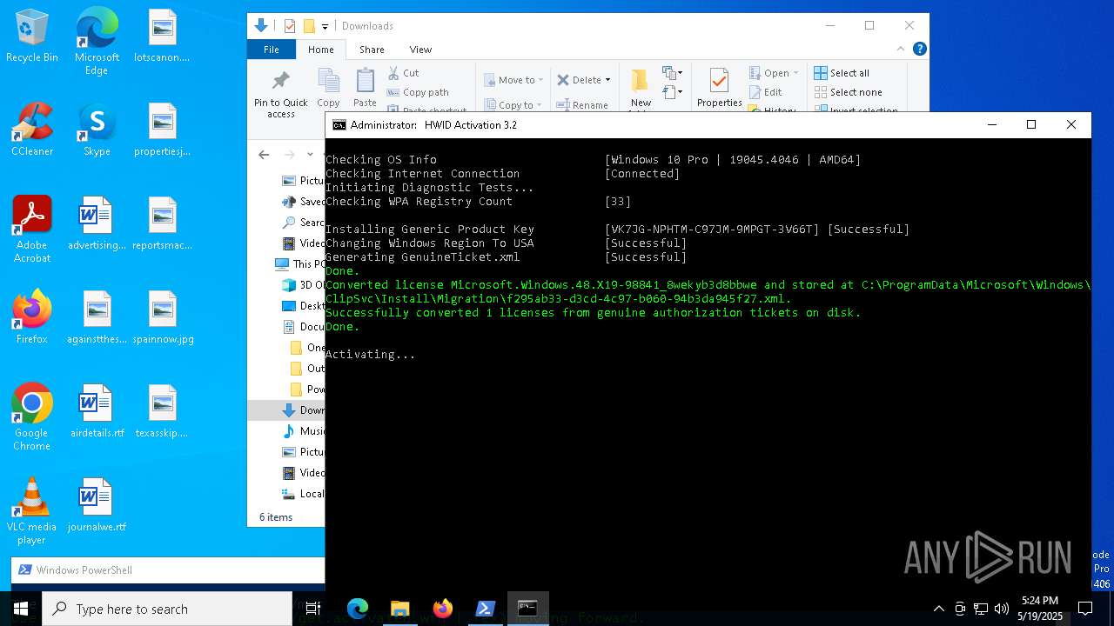Select the againstthes image file on the desktop
The width and height of the screenshot is (1114, 626).
pyautogui.click(x=97, y=317)
